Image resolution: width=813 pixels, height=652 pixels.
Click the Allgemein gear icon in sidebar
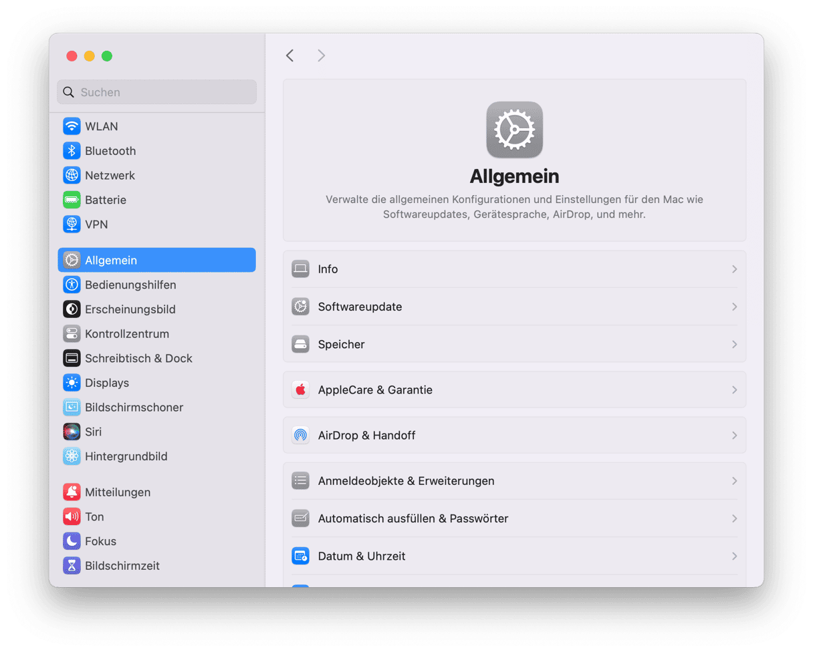pos(72,261)
